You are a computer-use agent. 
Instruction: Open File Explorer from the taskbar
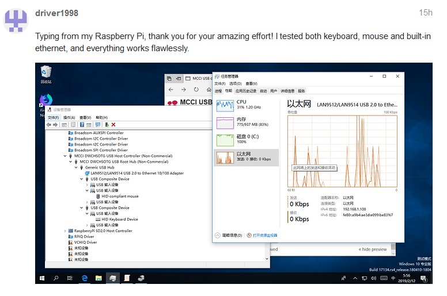pos(99,278)
